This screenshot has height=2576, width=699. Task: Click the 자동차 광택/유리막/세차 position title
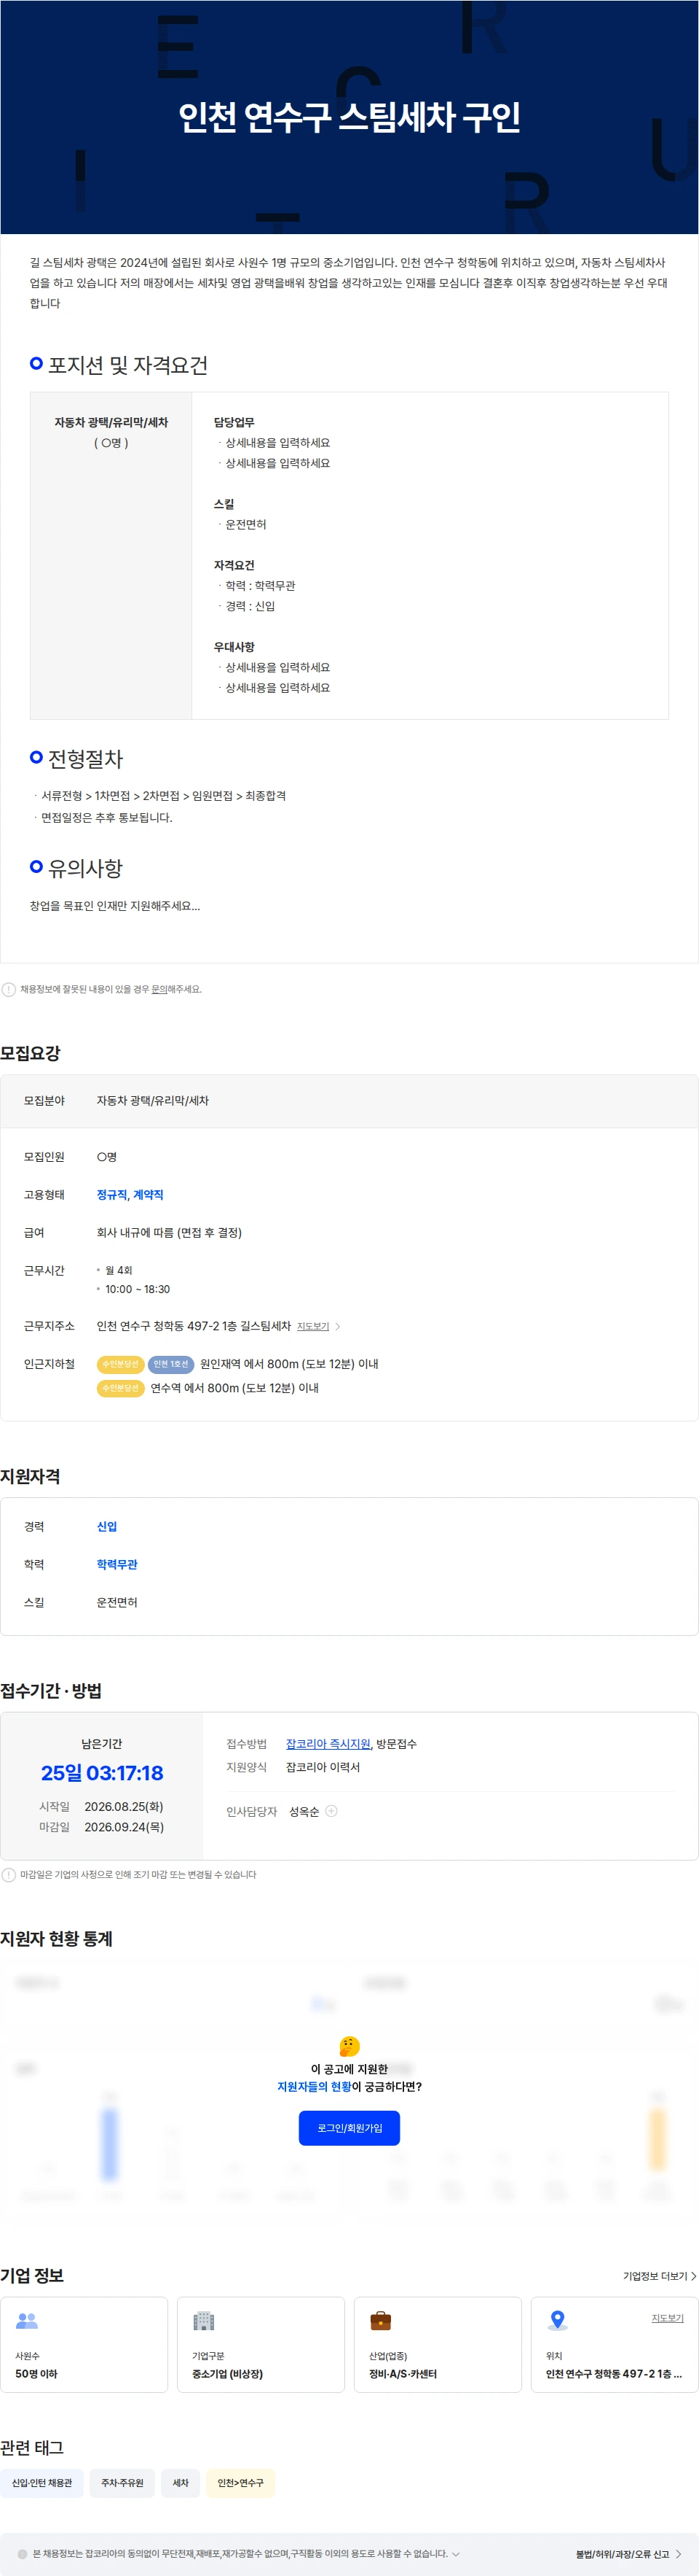pyautogui.click(x=111, y=423)
